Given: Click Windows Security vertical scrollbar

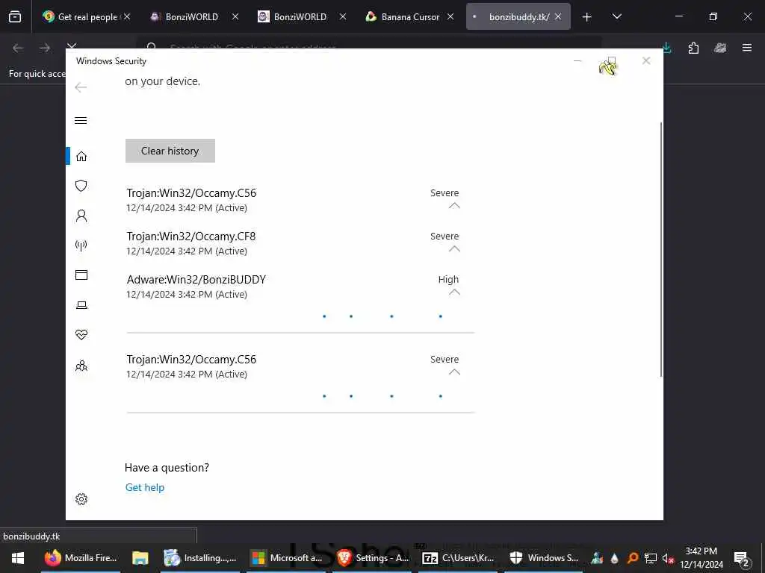Looking at the screenshot, I should click(x=661, y=249).
